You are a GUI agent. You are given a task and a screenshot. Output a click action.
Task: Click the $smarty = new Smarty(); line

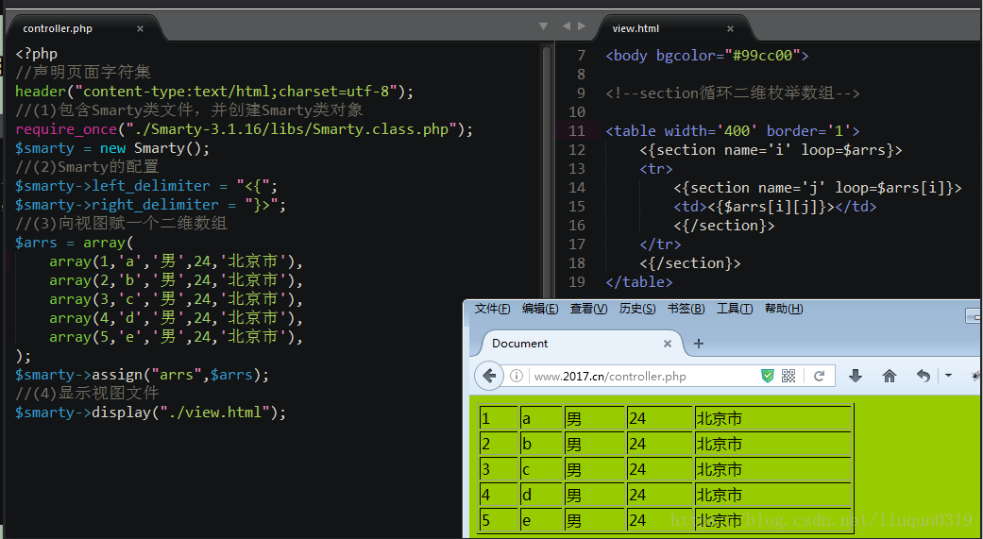pyautogui.click(x=112, y=148)
